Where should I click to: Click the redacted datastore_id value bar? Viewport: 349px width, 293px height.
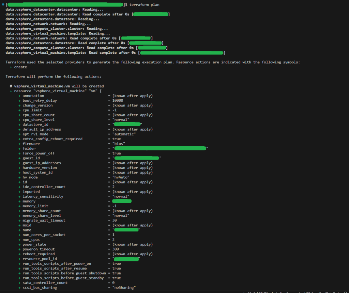(126, 124)
